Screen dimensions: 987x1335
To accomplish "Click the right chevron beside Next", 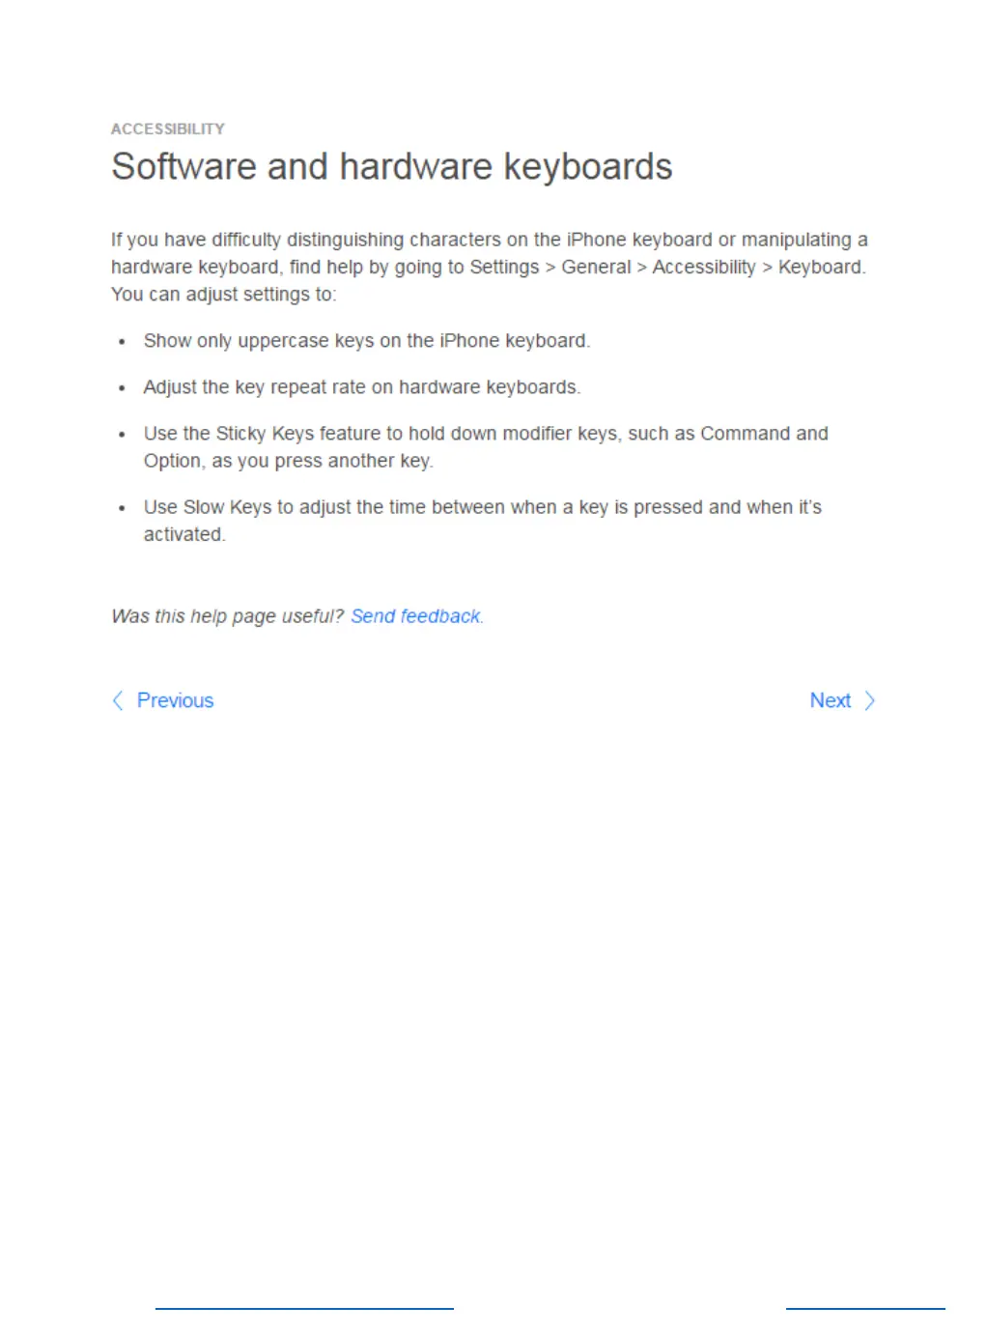I will tap(869, 700).
